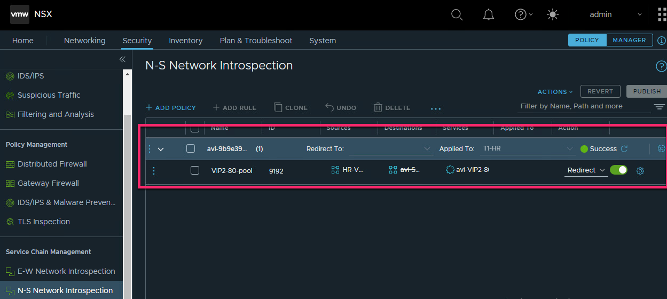Click the HR-V... source group
Screen dimensions: 667x299
(x=347, y=170)
